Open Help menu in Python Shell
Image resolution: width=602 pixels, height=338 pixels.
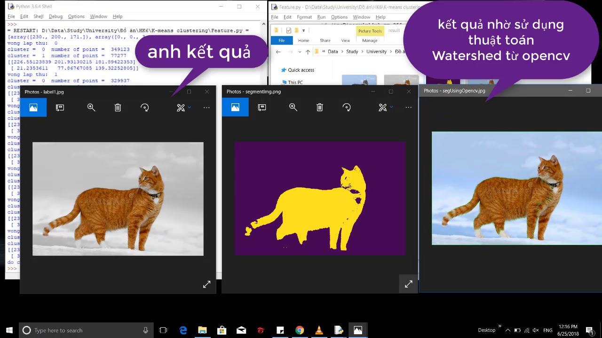pos(118,16)
